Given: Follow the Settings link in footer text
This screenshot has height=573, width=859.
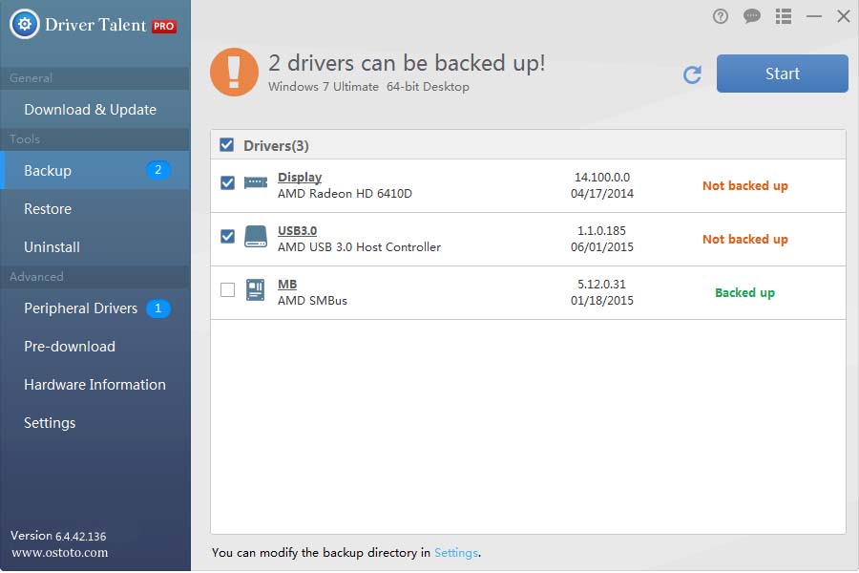Looking at the screenshot, I should click(x=456, y=553).
